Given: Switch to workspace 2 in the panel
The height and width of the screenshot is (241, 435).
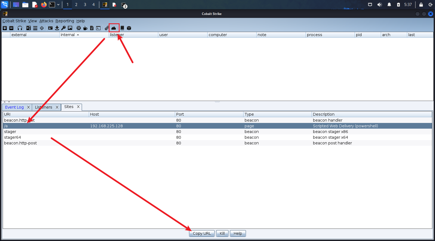Looking at the screenshot, I should (x=76, y=5).
